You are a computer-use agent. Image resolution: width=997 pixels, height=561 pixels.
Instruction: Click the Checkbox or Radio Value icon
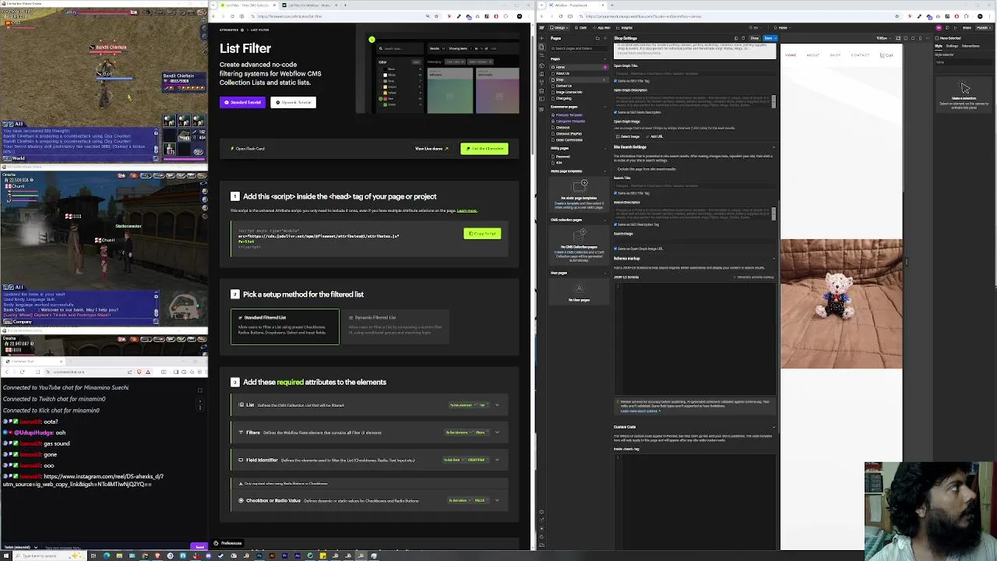tap(241, 500)
